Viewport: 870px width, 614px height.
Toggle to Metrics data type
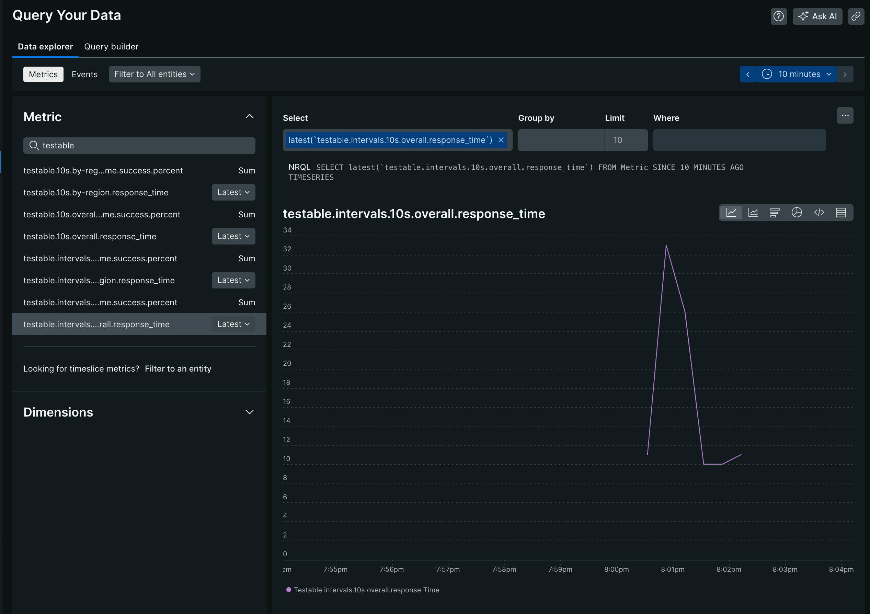click(43, 74)
